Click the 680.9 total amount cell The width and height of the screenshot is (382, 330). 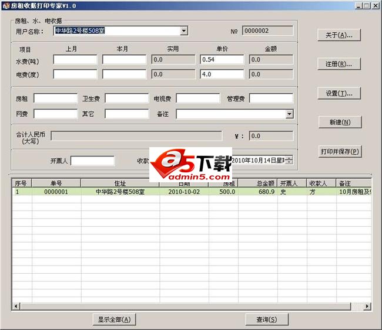(258, 192)
